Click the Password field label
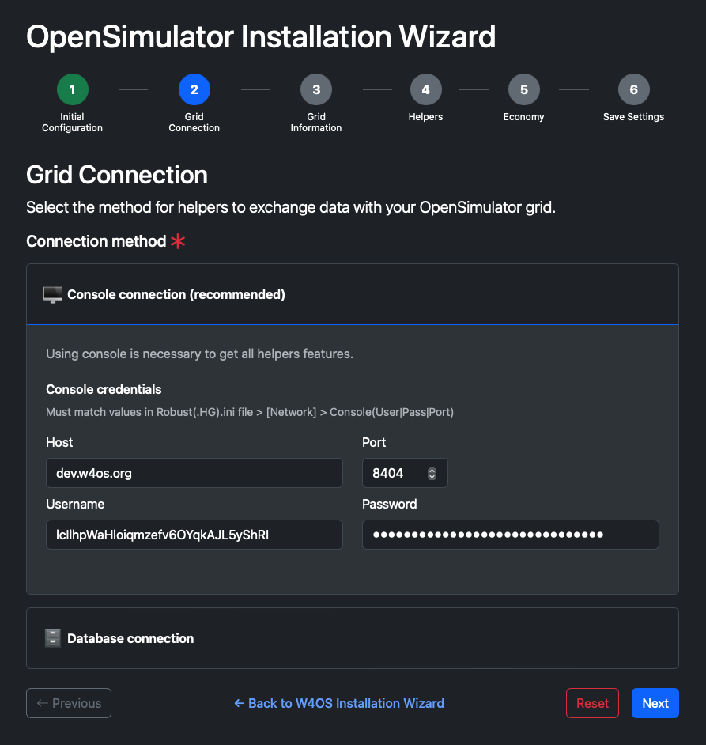Viewport: 706px width, 745px height. (x=390, y=504)
